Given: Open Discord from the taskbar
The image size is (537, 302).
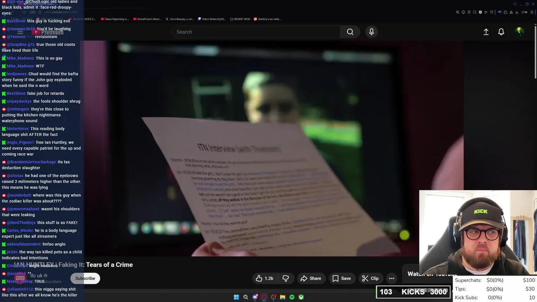Looking at the screenshot, I should [x=255, y=297].
